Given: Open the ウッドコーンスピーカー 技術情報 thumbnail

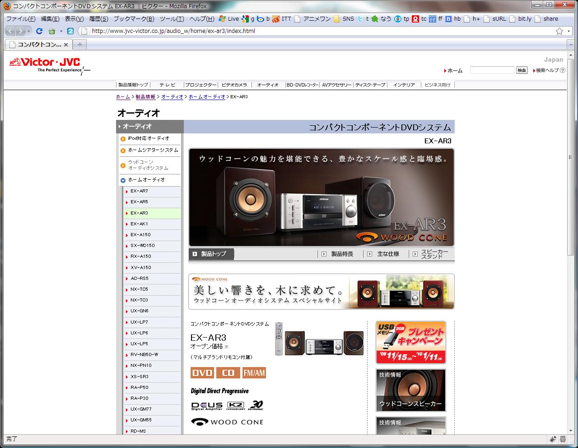Looking at the screenshot, I should (411, 390).
